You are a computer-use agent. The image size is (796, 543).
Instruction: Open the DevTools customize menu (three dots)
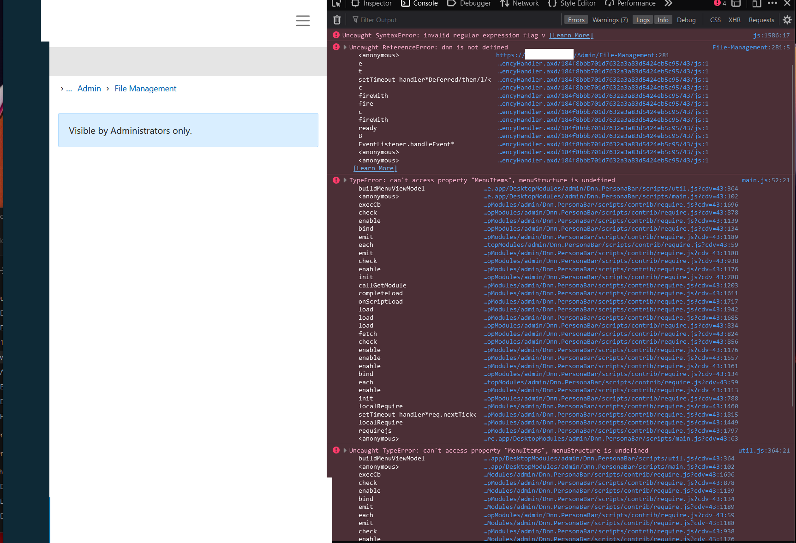pos(772,4)
